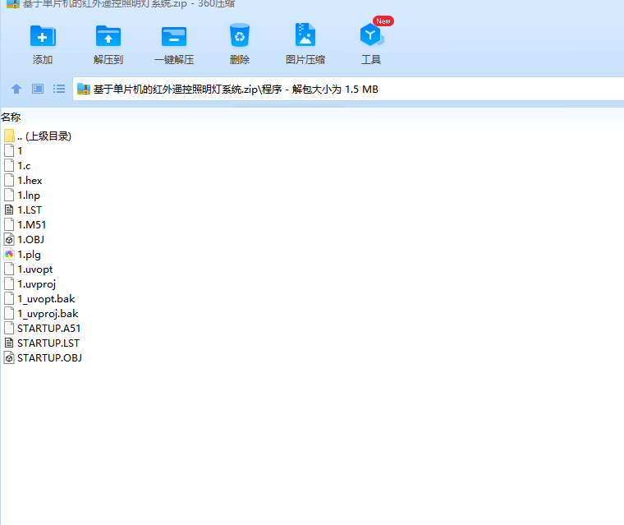Click the blank file icon of STARTUP.A51
Image resolution: width=624 pixels, height=525 pixels.
pyautogui.click(x=9, y=328)
